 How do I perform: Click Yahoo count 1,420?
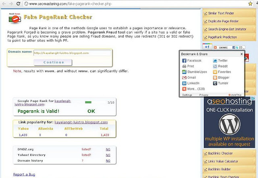(23, 135)
